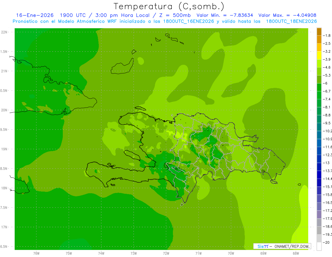Pick the yellow swatch between -3.2 and -3.9

pyautogui.click(x=319, y=55)
